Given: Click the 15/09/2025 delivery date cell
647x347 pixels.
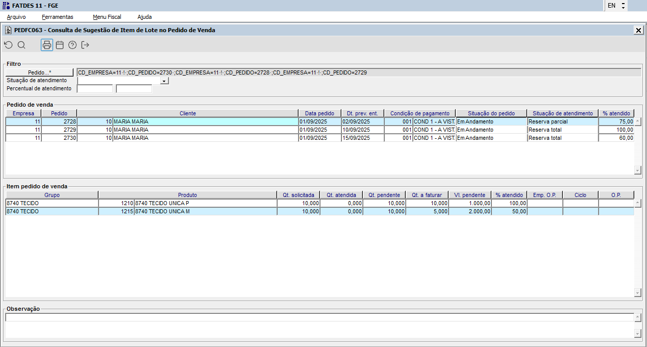Looking at the screenshot, I should point(363,138).
